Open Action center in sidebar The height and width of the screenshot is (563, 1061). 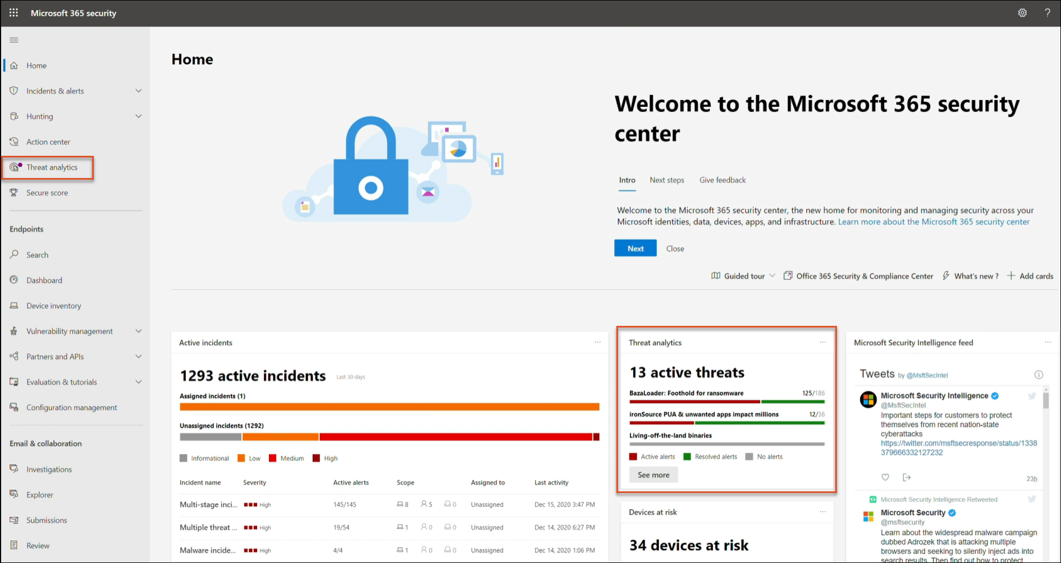click(x=48, y=142)
